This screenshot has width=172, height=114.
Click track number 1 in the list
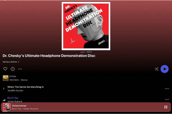click(4, 89)
